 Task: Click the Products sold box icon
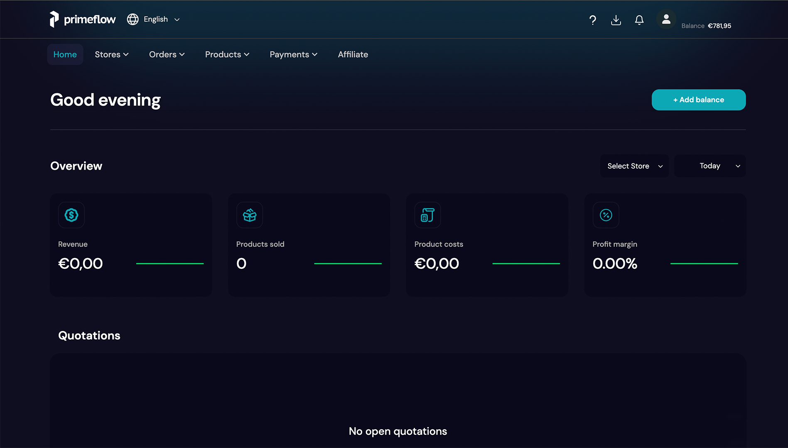[250, 215]
